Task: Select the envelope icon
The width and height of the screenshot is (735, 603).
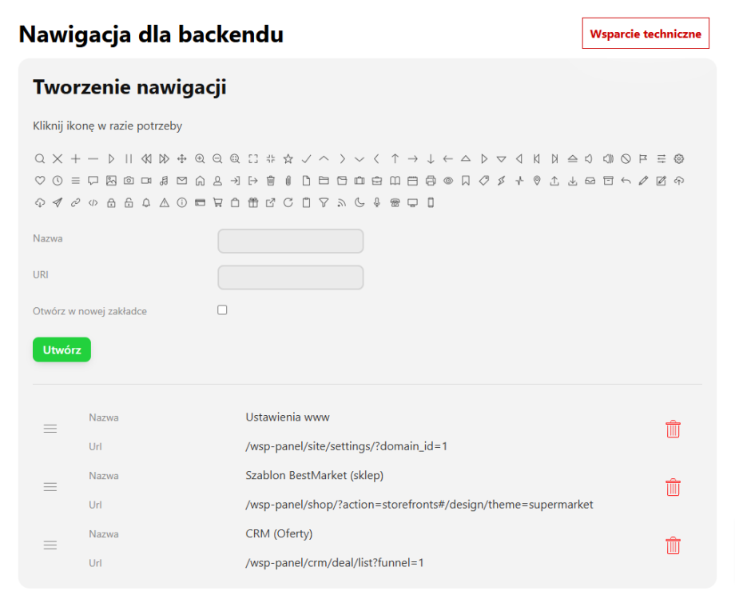Action: click(x=182, y=180)
